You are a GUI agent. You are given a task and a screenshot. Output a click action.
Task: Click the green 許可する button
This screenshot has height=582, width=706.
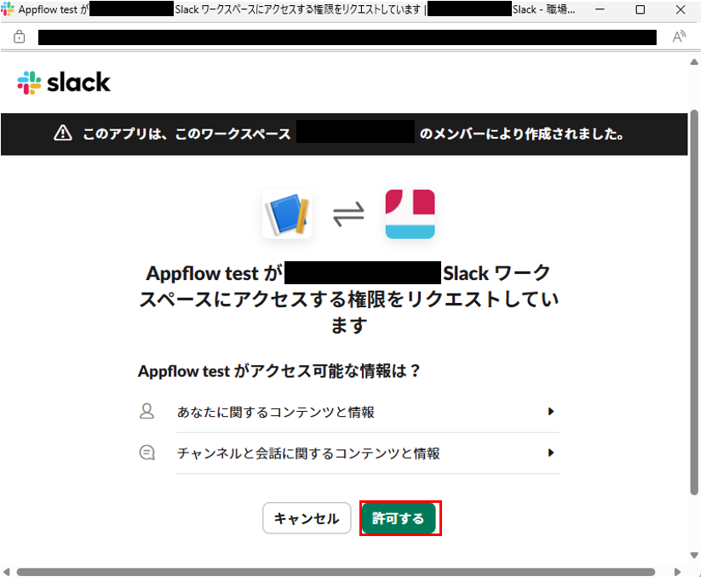(x=399, y=518)
